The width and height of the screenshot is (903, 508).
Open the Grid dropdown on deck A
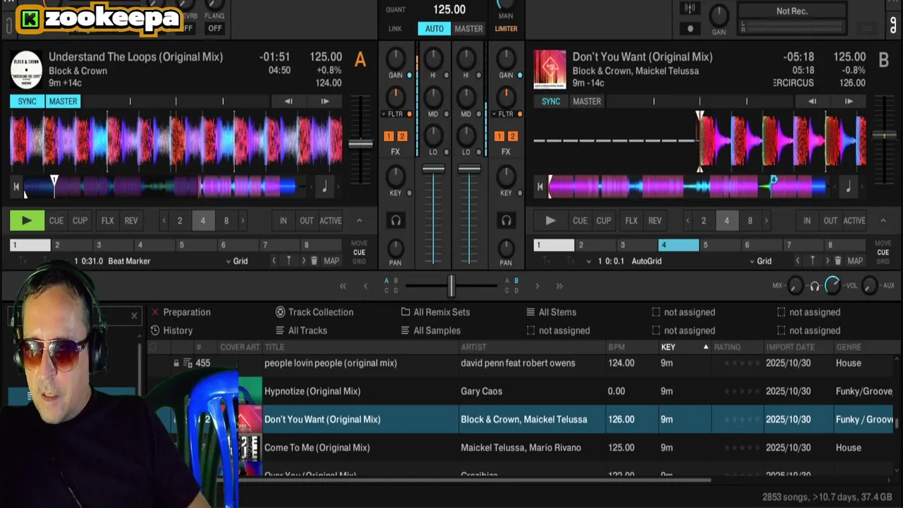237,261
